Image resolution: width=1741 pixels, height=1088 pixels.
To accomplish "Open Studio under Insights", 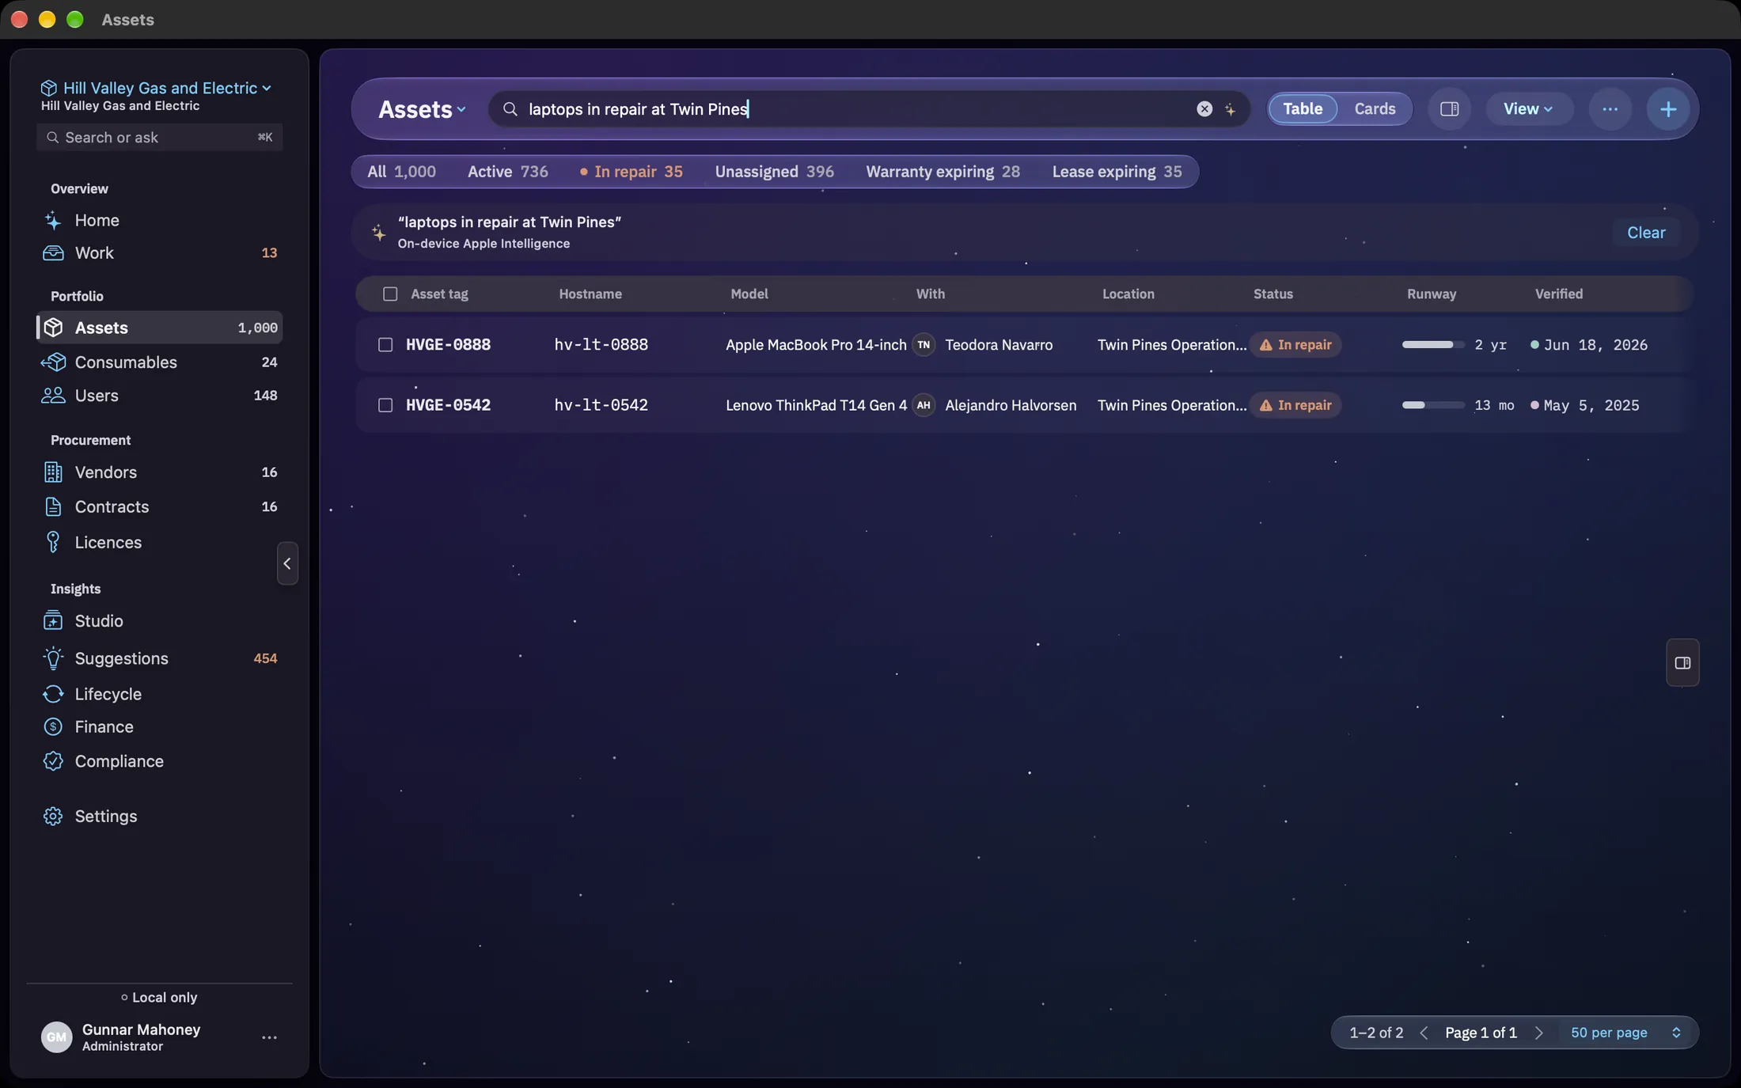I will (159, 620).
